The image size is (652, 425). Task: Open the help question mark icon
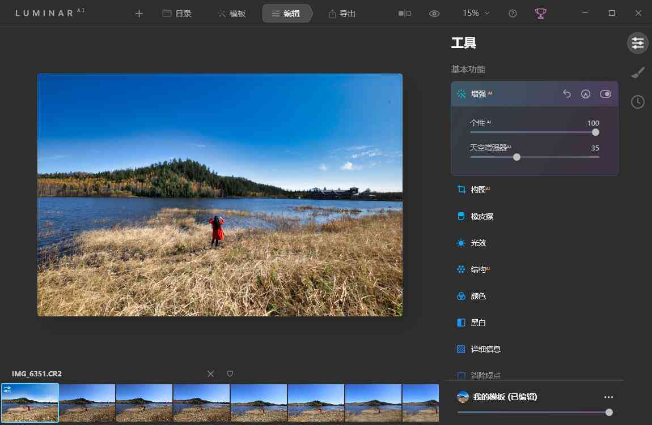tap(513, 14)
